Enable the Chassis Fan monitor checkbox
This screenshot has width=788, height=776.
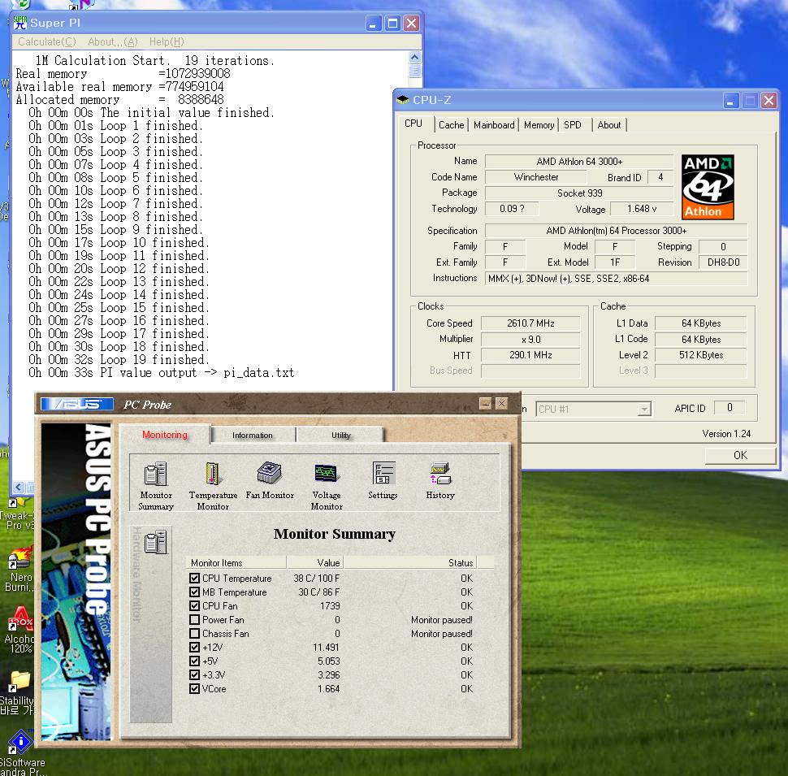point(194,633)
